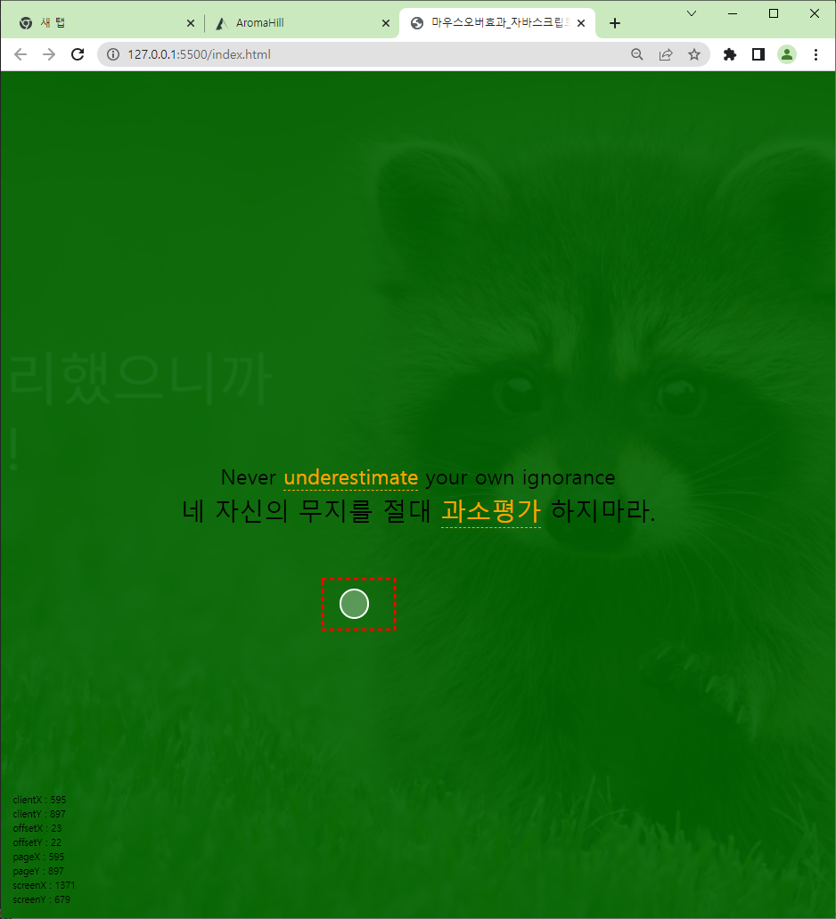This screenshot has height=919, width=836.
Task: Minimize the browser window
Action: click(x=733, y=13)
